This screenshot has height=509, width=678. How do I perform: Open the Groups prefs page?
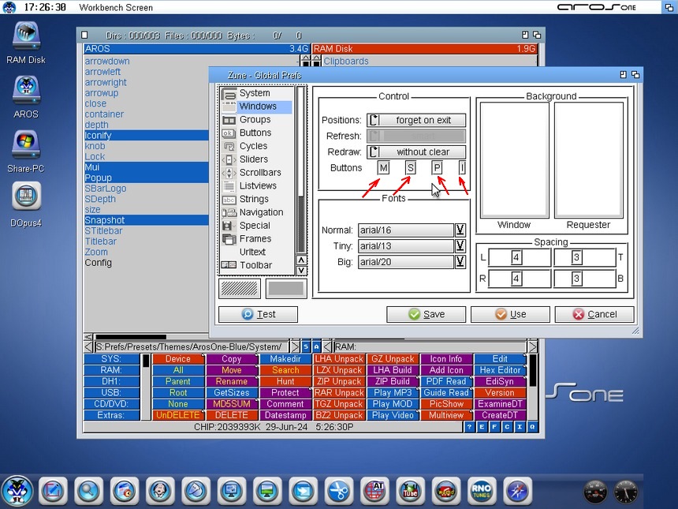(256, 119)
